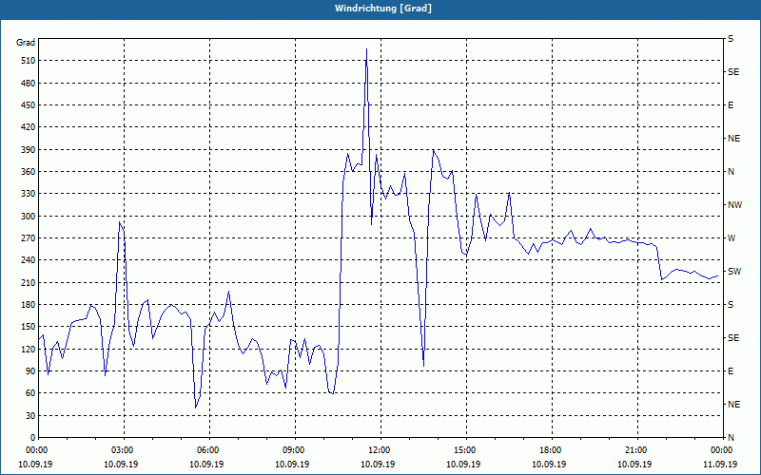Click the 09:00 time label
Image resolution: width=761 pixels, height=475 pixels.
point(292,450)
